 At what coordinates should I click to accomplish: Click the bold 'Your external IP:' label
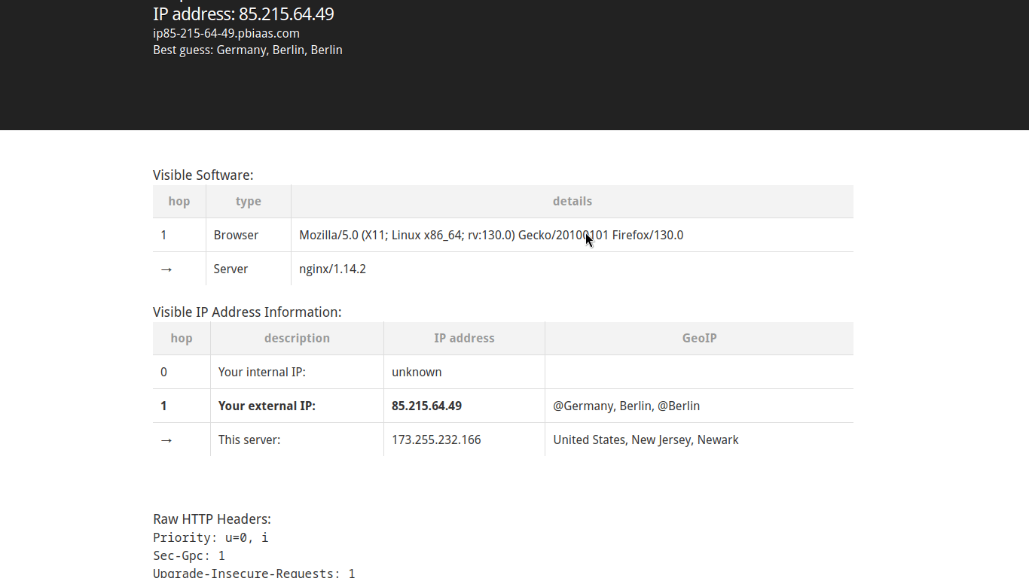[267, 406]
